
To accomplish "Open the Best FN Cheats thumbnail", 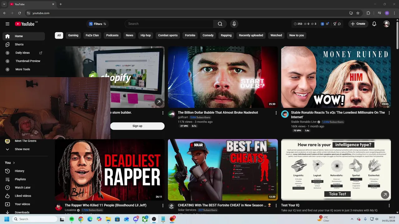I will coord(223,170).
